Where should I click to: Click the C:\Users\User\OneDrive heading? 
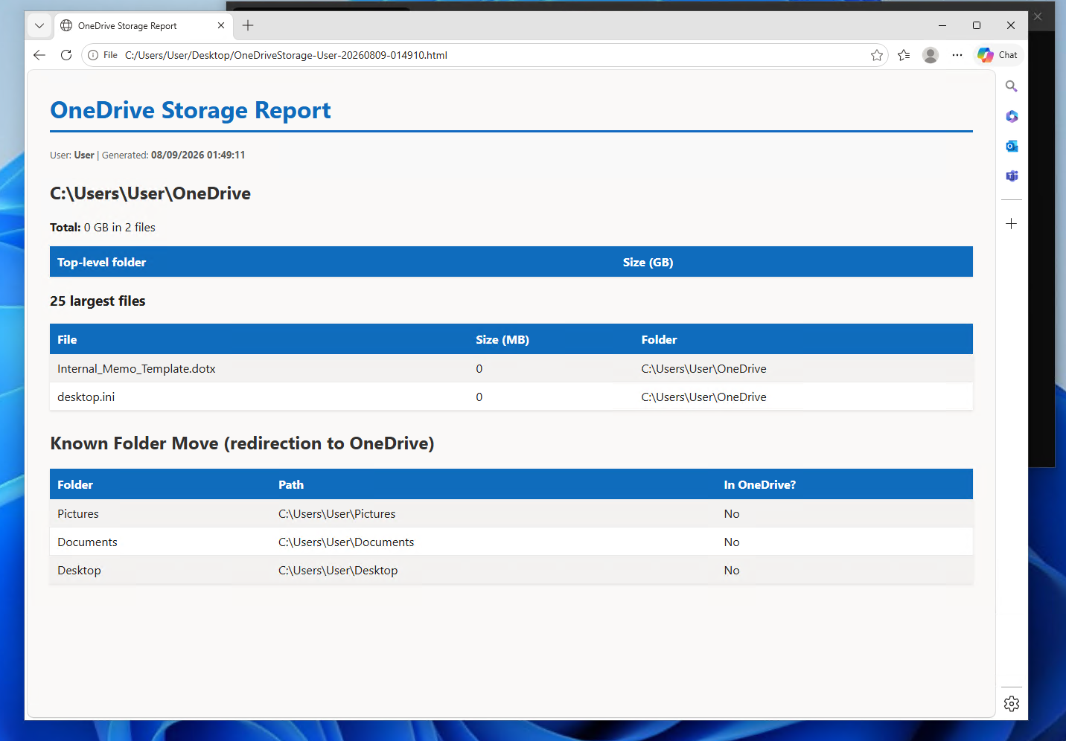pyautogui.click(x=150, y=193)
